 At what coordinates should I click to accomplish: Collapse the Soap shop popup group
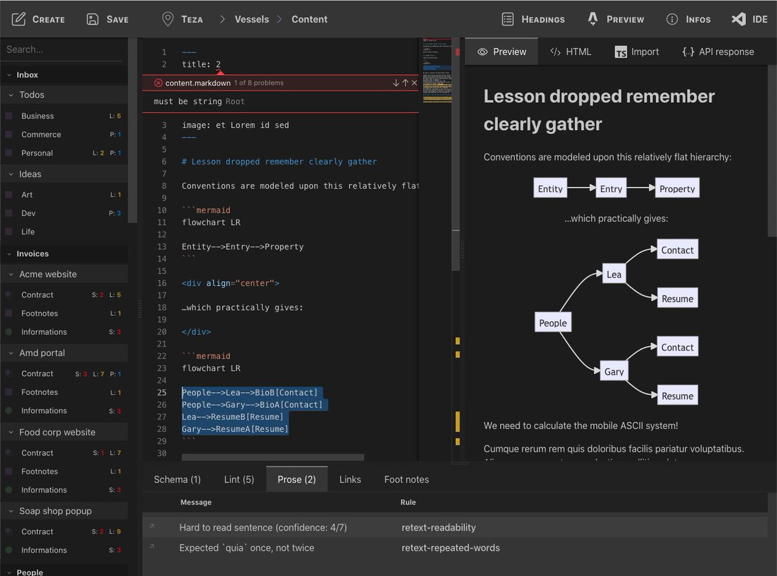point(11,511)
